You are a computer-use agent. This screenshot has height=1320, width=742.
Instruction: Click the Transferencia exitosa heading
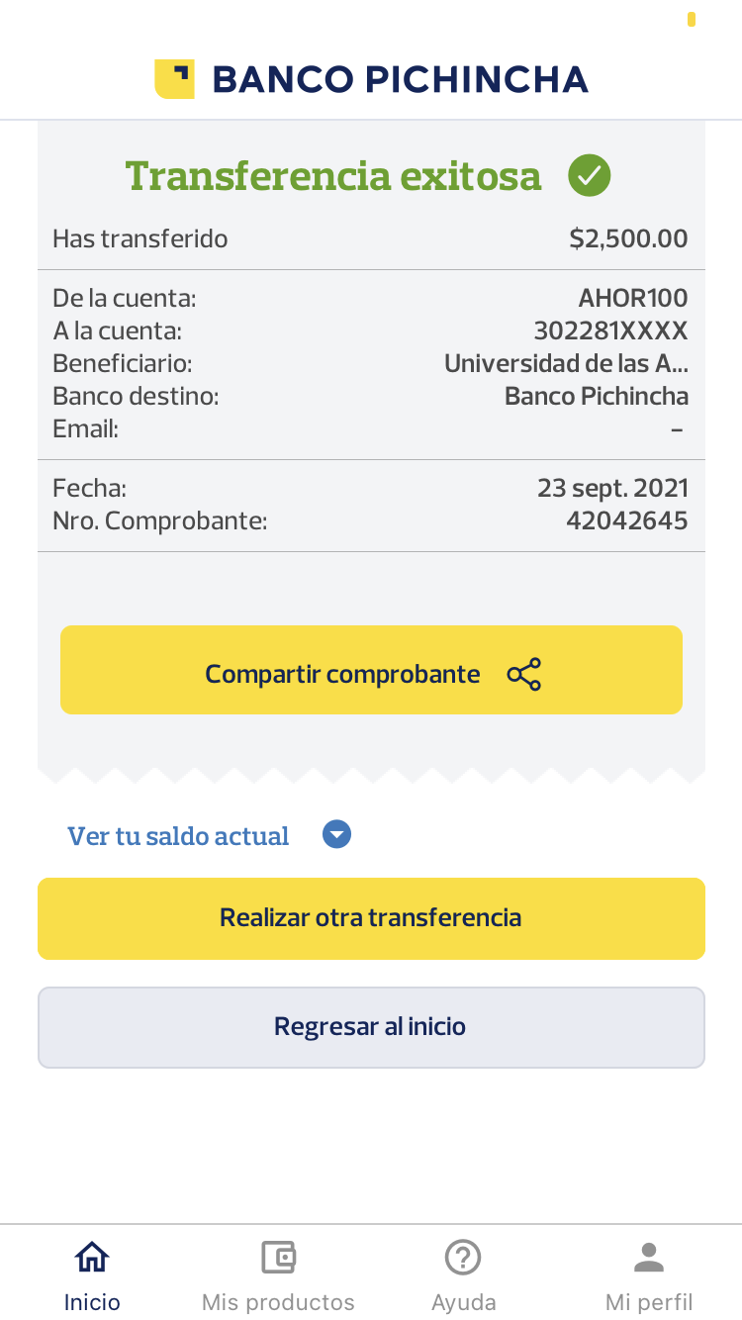[333, 176]
